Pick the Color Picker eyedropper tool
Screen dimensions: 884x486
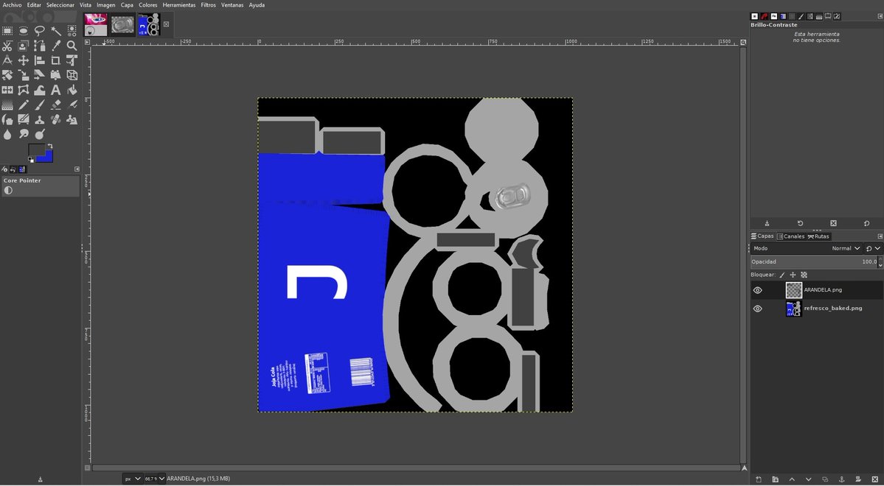(x=56, y=46)
